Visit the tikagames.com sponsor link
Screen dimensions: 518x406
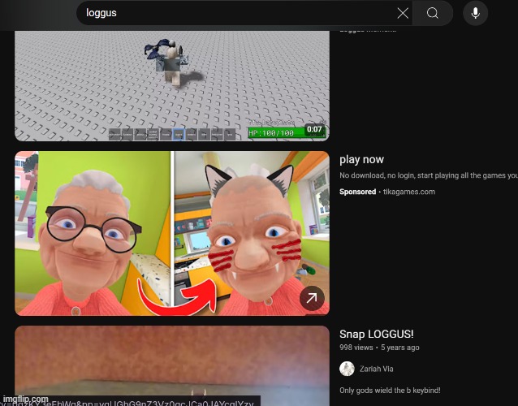[x=408, y=192]
